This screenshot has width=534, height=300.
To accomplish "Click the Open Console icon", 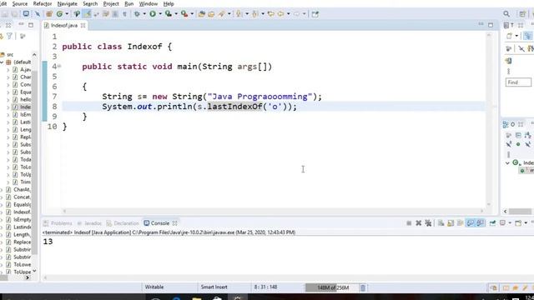I will pyautogui.click(x=518, y=223).
